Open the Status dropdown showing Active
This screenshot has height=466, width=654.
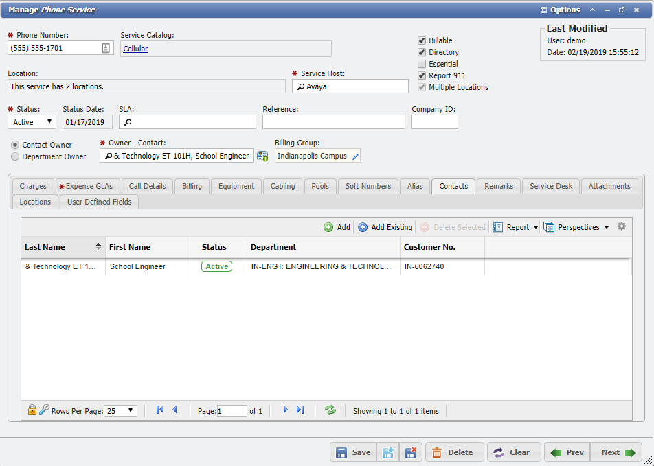32,121
